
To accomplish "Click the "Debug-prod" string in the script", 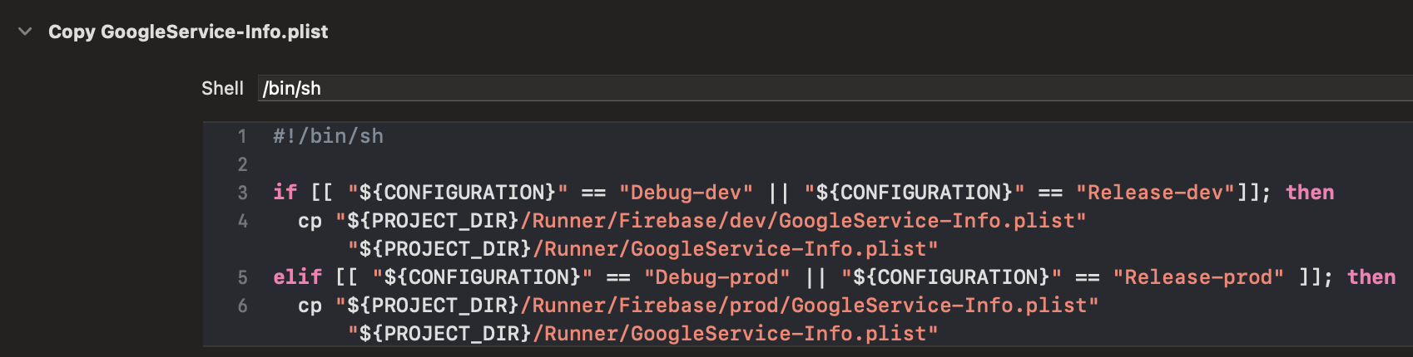I will (x=717, y=277).
